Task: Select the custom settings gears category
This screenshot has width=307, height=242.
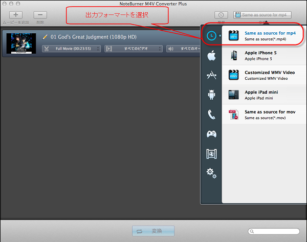Action: tap(211, 173)
